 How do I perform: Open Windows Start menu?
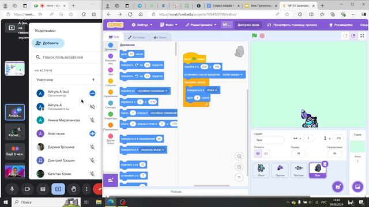pyautogui.click(x=6, y=202)
